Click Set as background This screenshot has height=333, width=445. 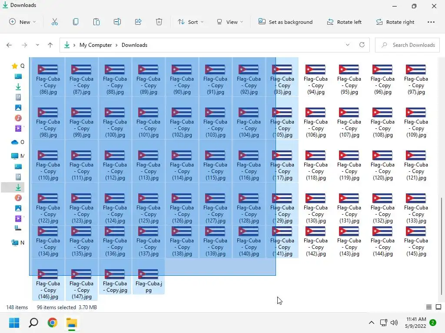286,22
